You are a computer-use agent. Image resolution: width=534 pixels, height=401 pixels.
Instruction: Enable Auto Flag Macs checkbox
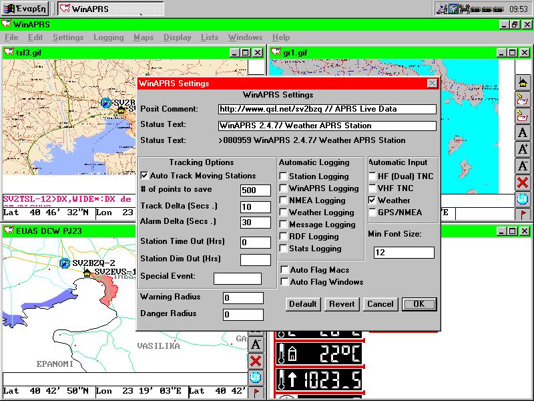click(x=284, y=270)
